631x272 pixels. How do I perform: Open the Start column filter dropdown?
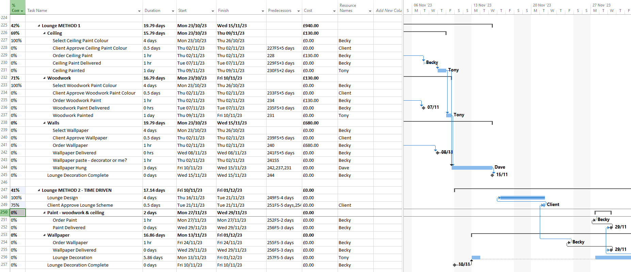coord(213,11)
